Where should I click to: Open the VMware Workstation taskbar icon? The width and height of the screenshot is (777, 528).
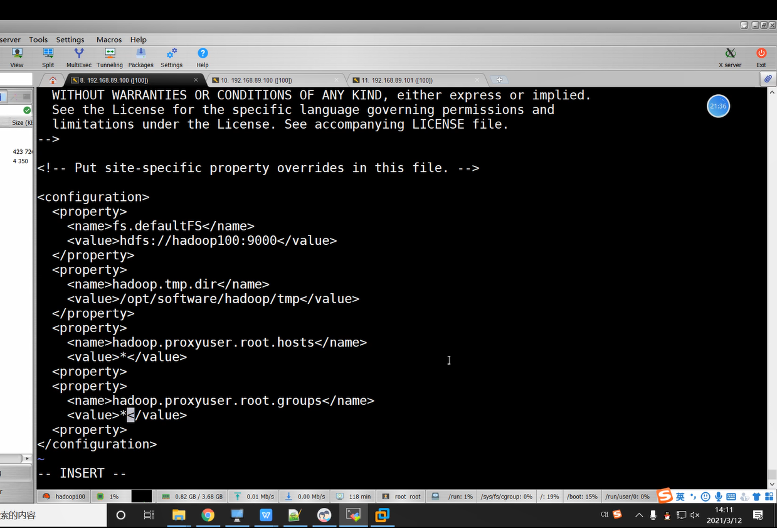click(x=382, y=515)
